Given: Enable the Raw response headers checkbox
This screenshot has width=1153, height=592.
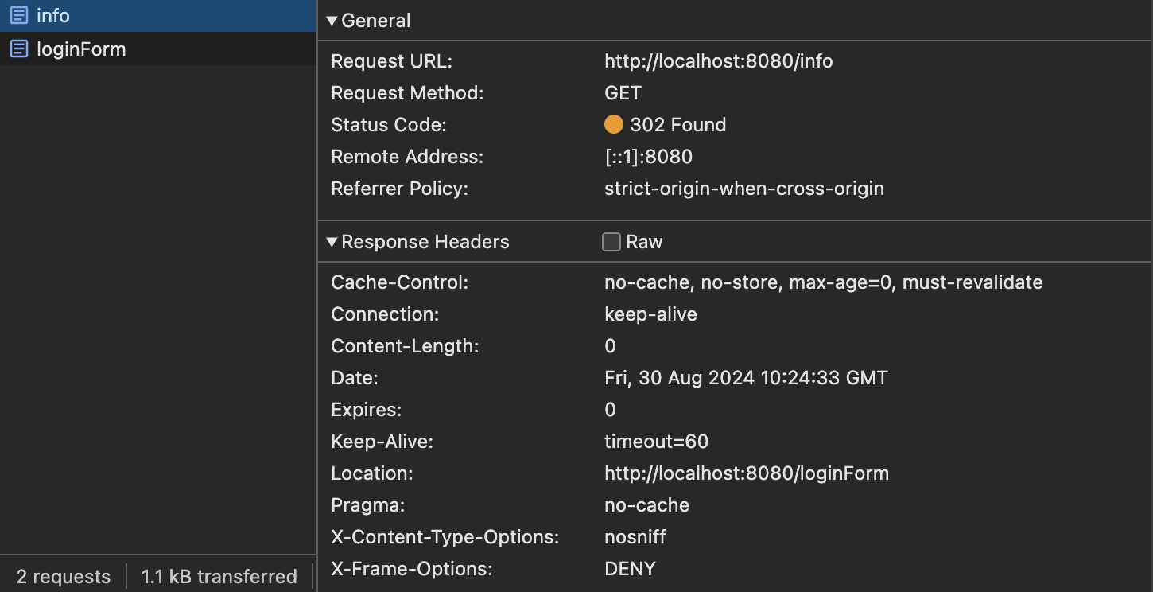Looking at the screenshot, I should click(611, 242).
